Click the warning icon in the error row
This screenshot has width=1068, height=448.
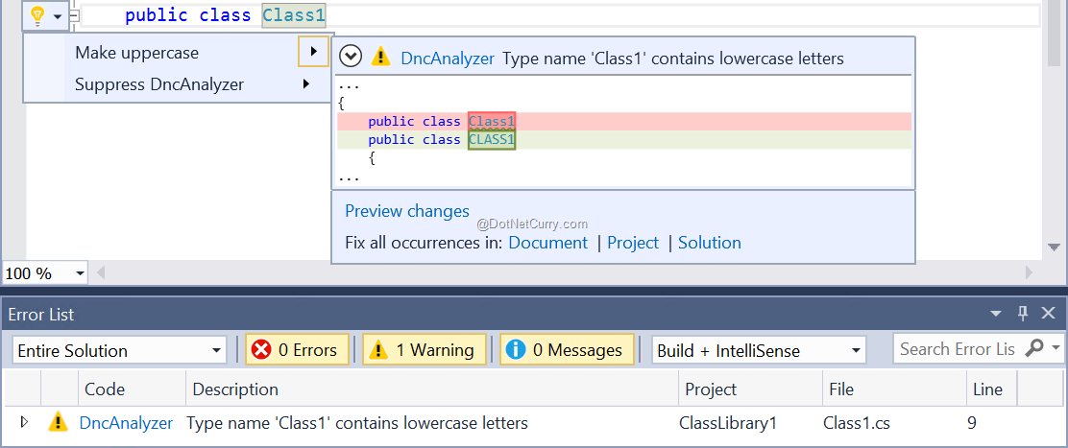pyautogui.click(x=58, y=423)
